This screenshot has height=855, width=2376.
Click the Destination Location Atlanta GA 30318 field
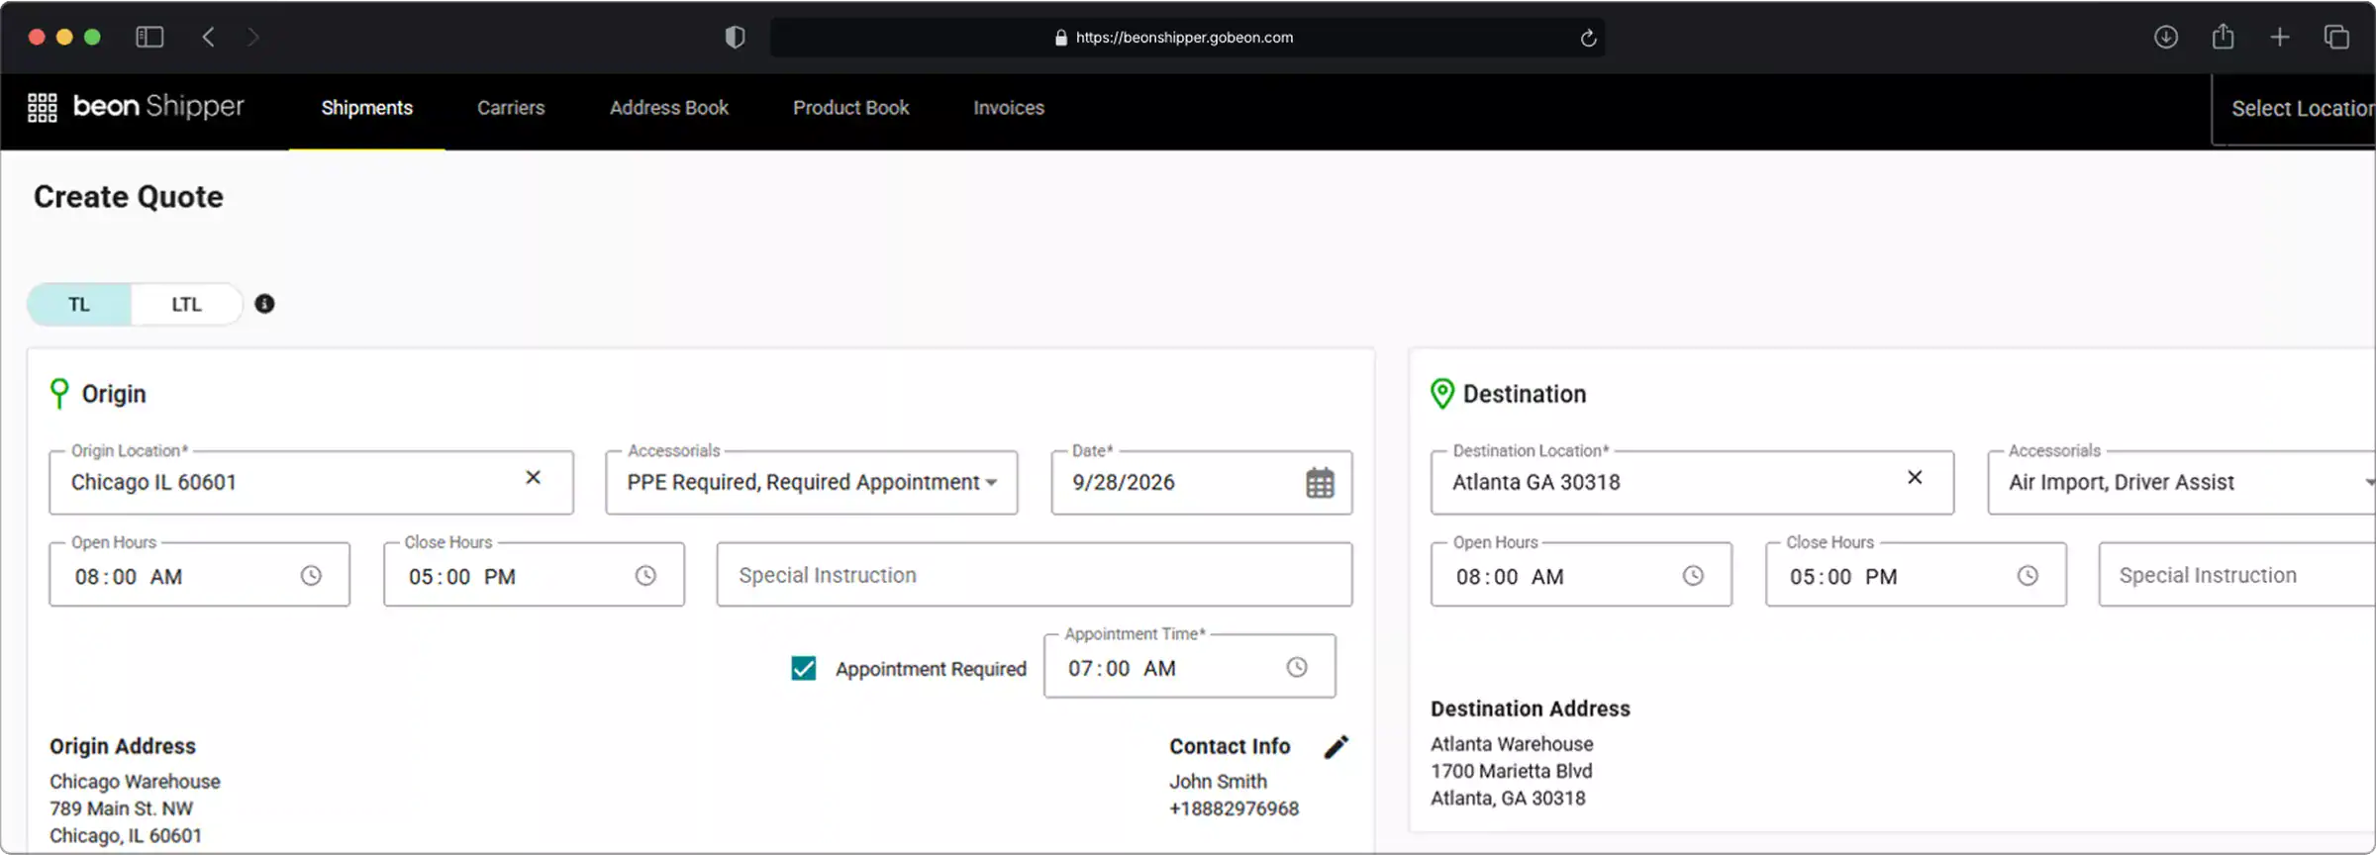click(x=1692, y=483)
